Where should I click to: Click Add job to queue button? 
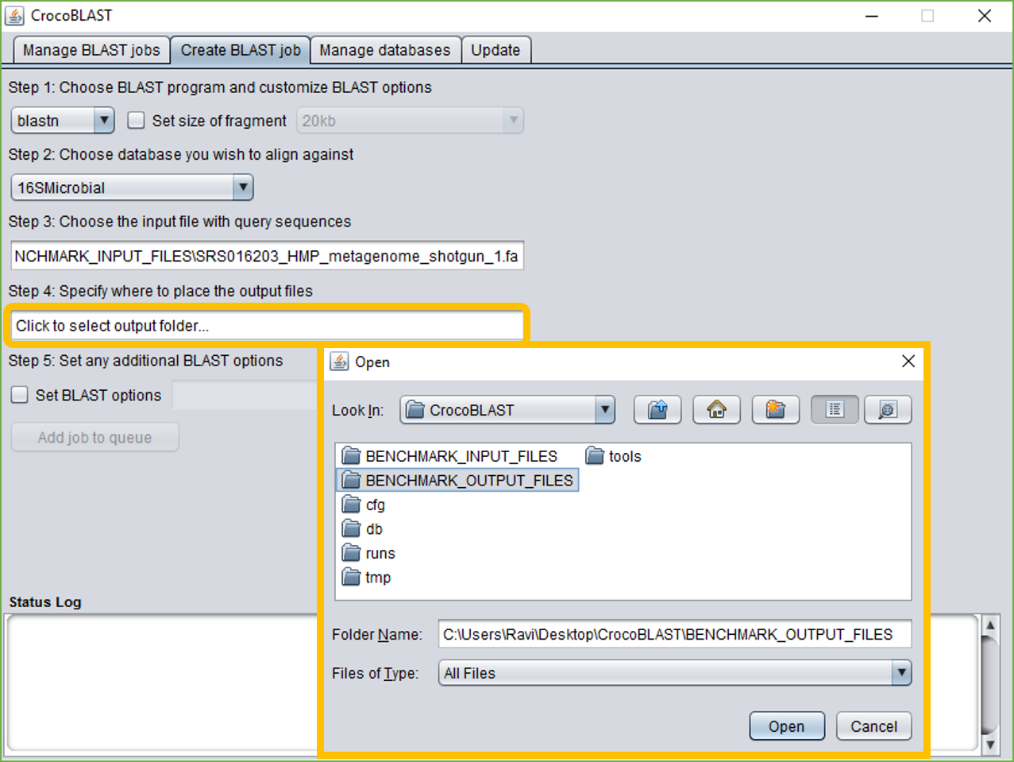(94, 437)
